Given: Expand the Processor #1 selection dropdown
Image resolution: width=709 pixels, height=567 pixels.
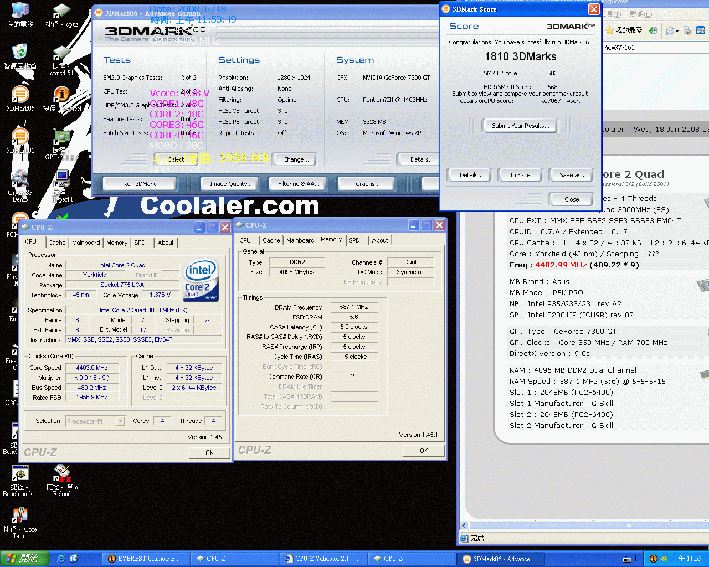Looking at the screenshot, I should [x=120, y=421].
